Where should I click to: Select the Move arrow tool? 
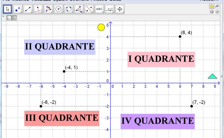tap(8, 9)
